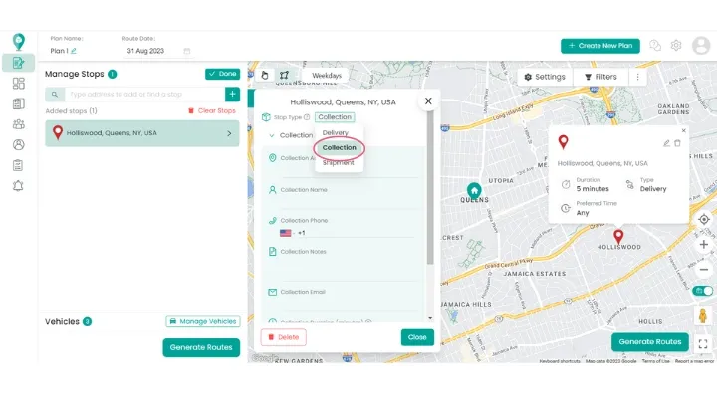This screenshot has width=717, height=403.
Task: Toggle fullscreen map view
Action: (703, 343)
